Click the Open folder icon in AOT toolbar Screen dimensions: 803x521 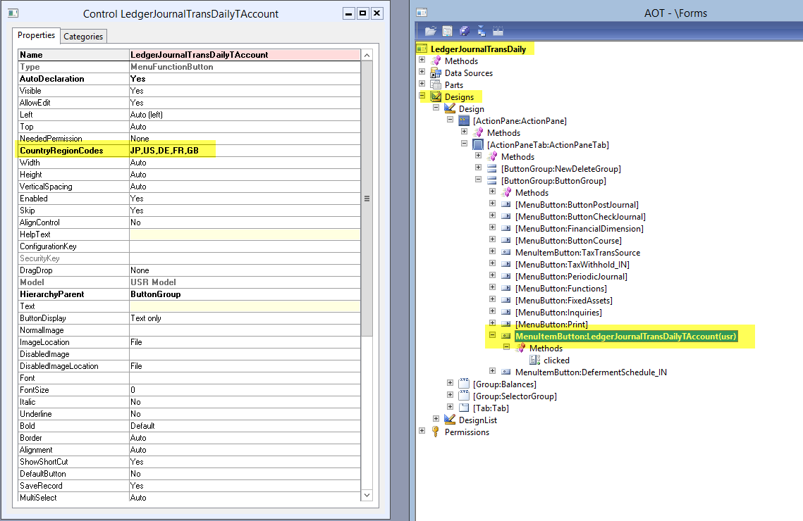(430, 31)
